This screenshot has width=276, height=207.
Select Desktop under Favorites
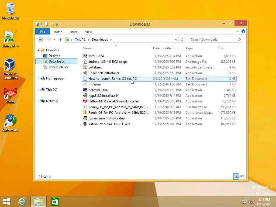(x=54, y=56)
